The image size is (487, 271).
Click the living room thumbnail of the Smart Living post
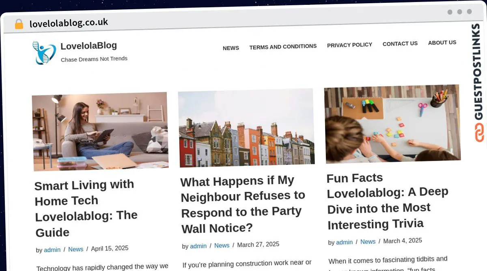pyautogui.click(x=100, y=131)
